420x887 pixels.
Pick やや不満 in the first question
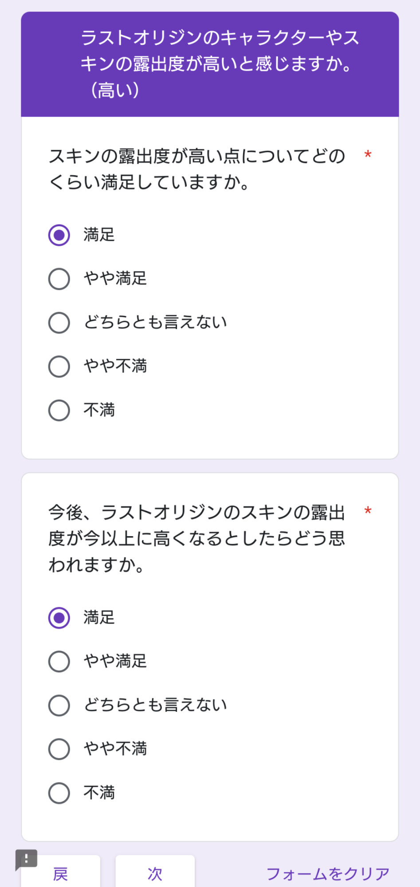click(x=59, y=366)
